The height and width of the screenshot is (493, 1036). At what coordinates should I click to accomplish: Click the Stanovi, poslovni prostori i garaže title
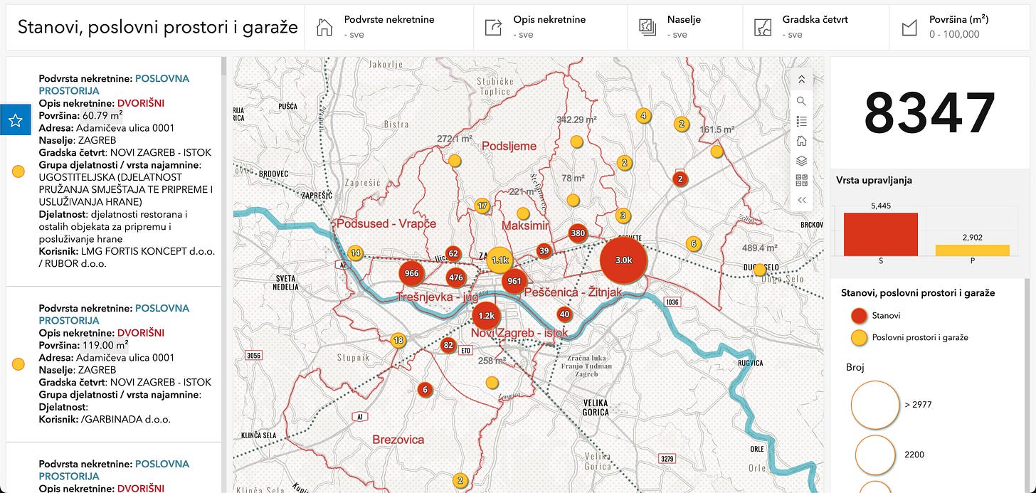point(158,28)
